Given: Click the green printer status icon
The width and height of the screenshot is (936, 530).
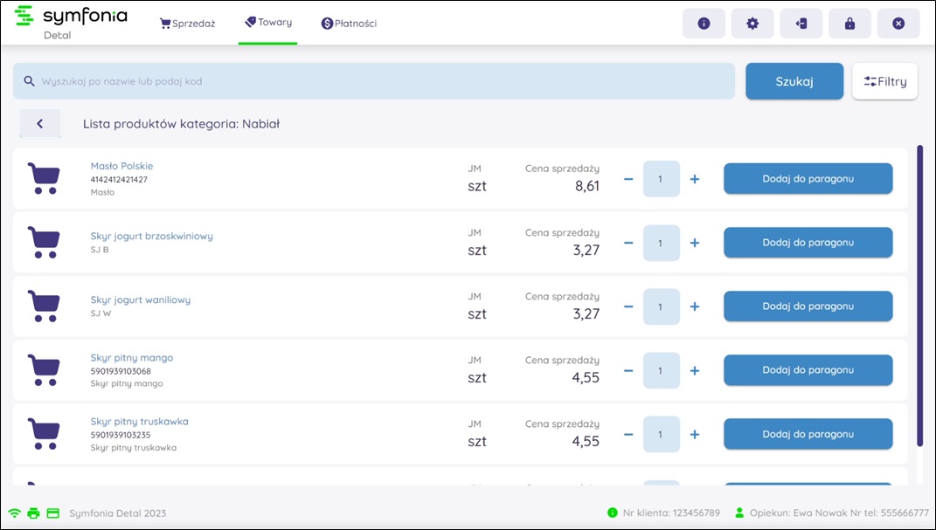Looking at the screenshot, I should click(x=33, y=513).
